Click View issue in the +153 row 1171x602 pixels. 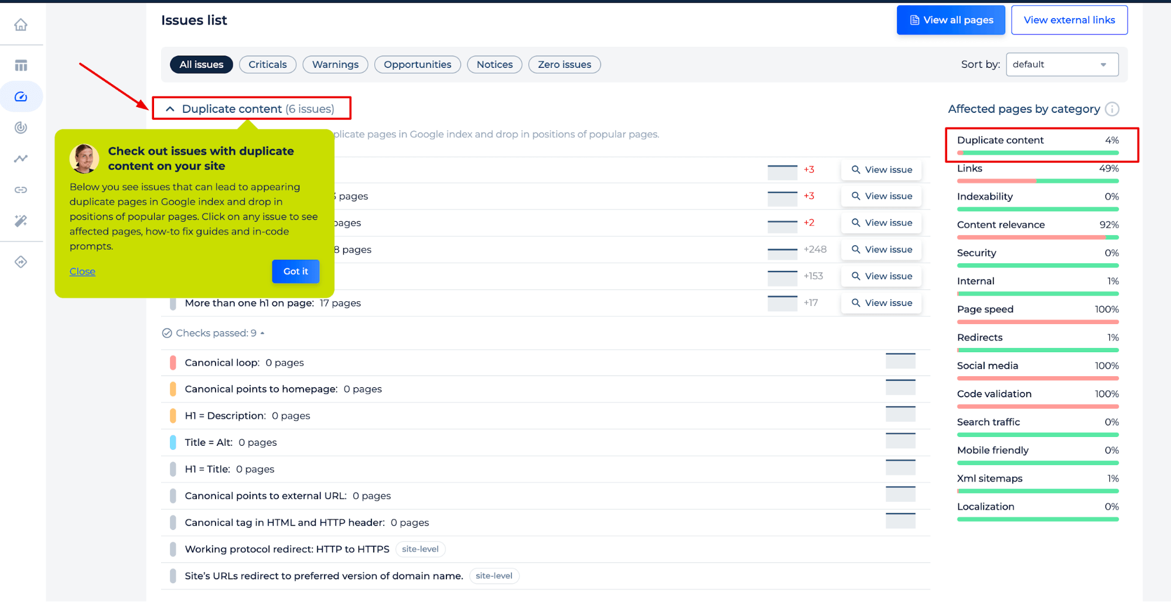(881, 276)
